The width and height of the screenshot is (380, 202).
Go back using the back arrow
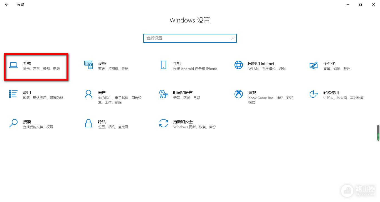[x=7, y=4]
